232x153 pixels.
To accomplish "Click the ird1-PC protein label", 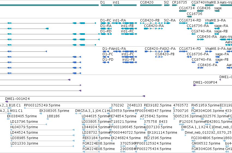I will coord(128,54).
